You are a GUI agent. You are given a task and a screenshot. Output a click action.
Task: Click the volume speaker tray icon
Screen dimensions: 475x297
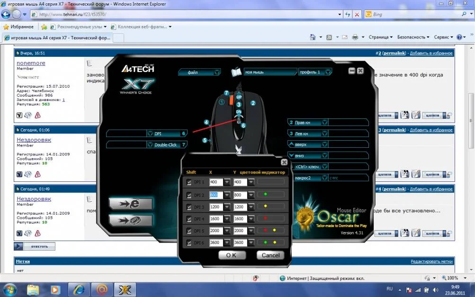point(436,290)
